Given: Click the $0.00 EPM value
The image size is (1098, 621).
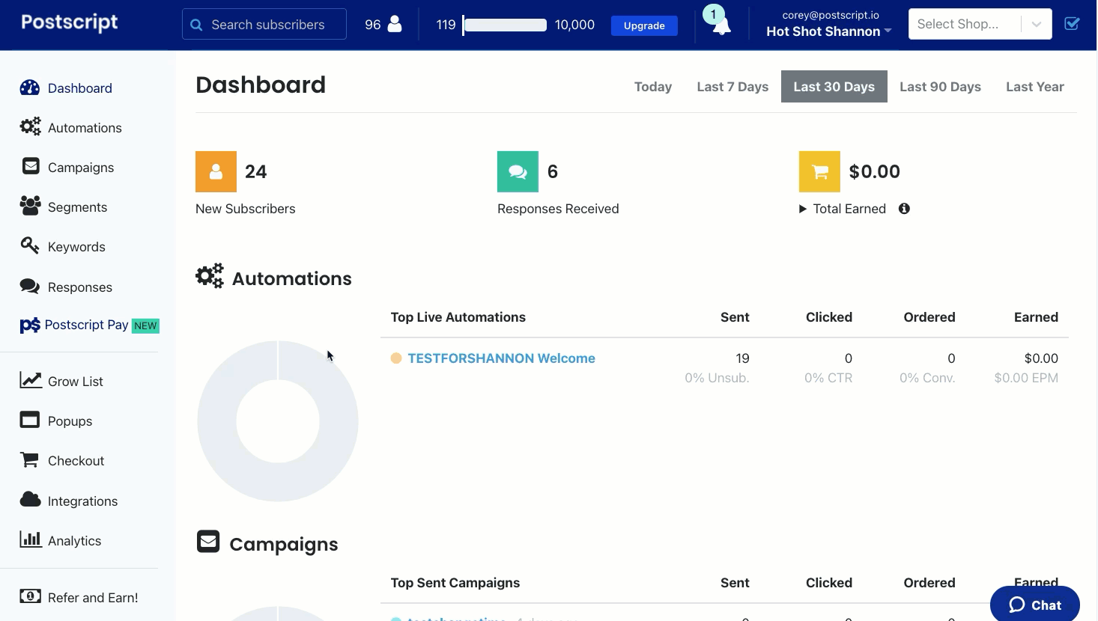Looking at the screenshot, I should [x=1026, y=378].
